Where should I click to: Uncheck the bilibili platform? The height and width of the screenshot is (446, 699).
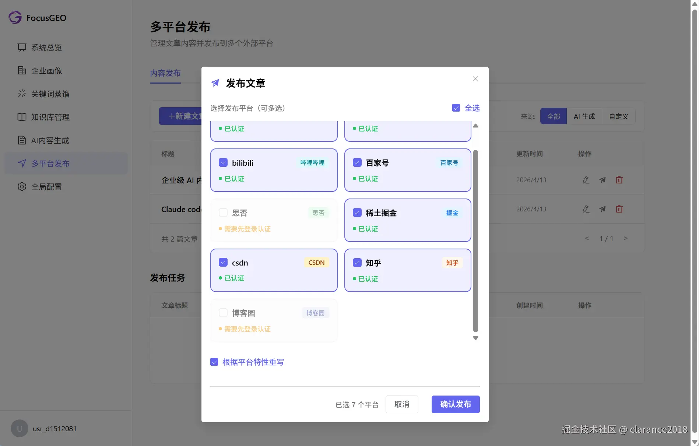[x=223, y=162]
